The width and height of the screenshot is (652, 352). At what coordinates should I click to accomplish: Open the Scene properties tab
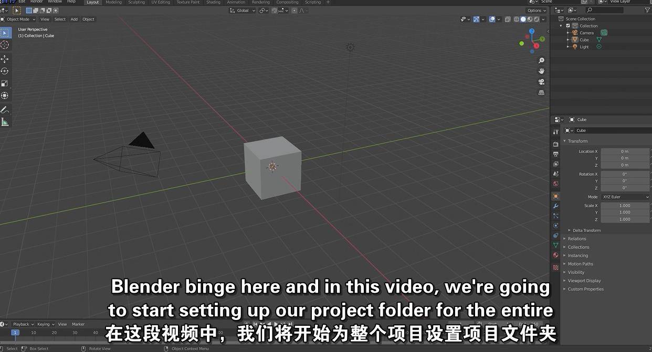tap(556, 174)
